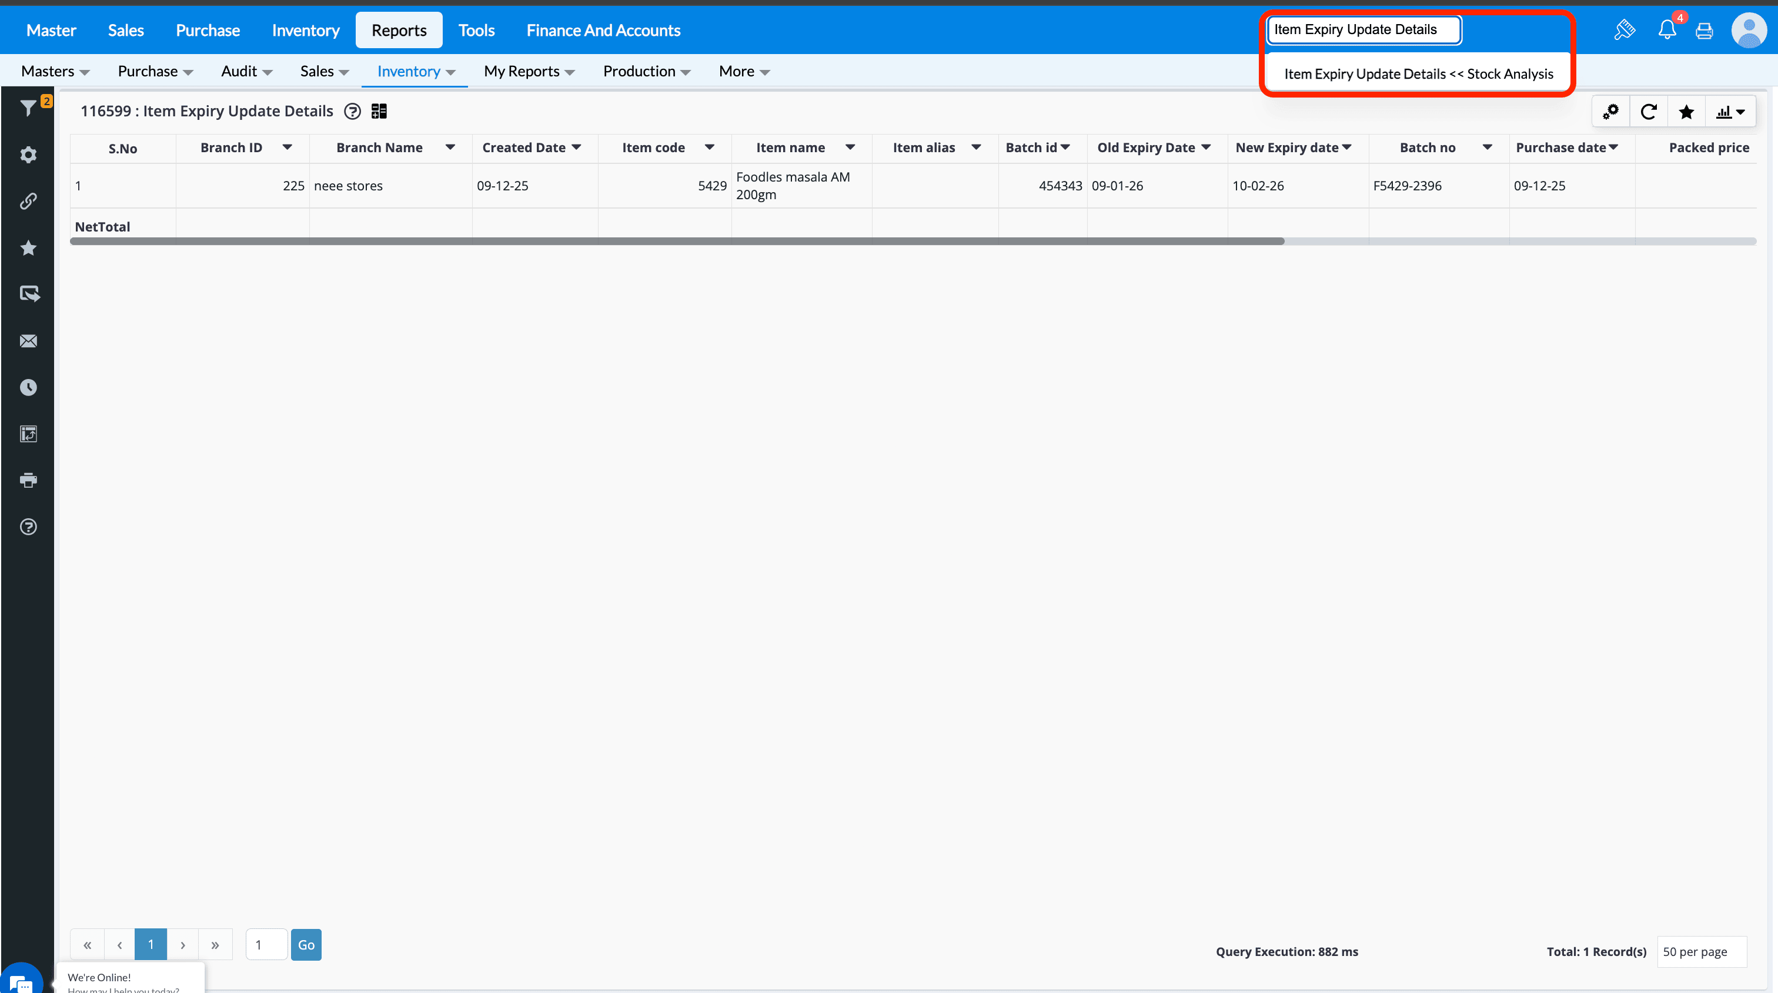Viewport: 1778px width, 993px height.
Task: Open the 50 per page selector
Action: tap(1702, 952)
